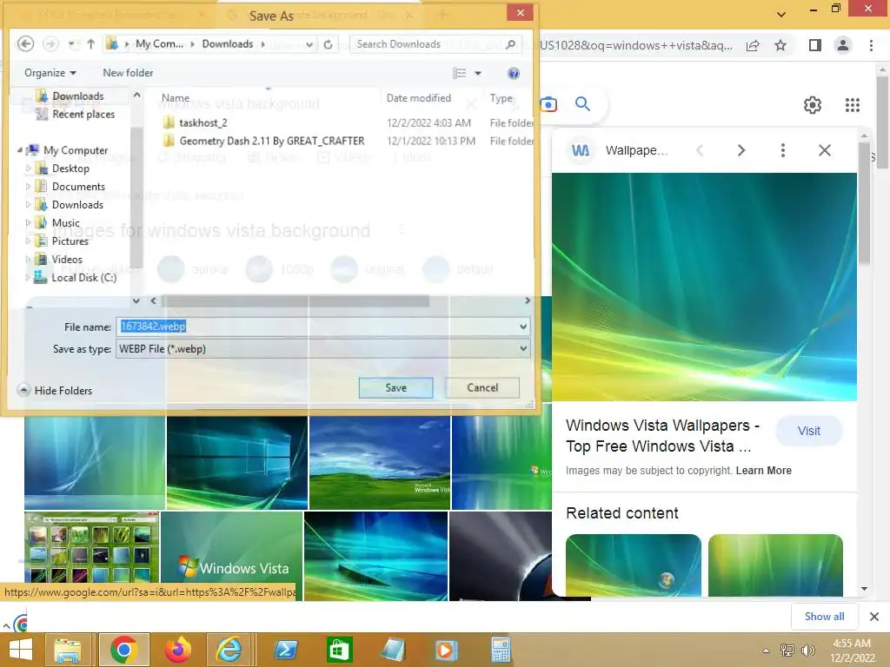The image size is (890, 667).
Task: Open recent locations dropdown arrow
Action: pyautogui.click(x=71, y=44)
